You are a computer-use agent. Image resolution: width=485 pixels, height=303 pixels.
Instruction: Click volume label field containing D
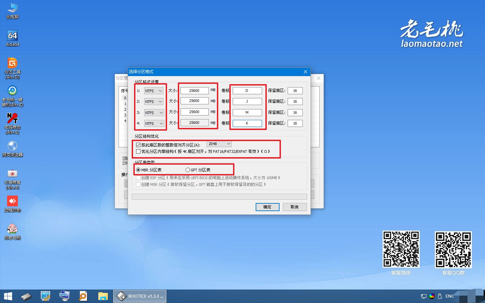pos(247,91)
